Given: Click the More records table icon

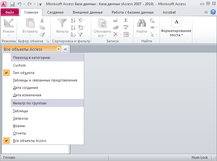Looking at the screenshot, I should pos(127,35).
